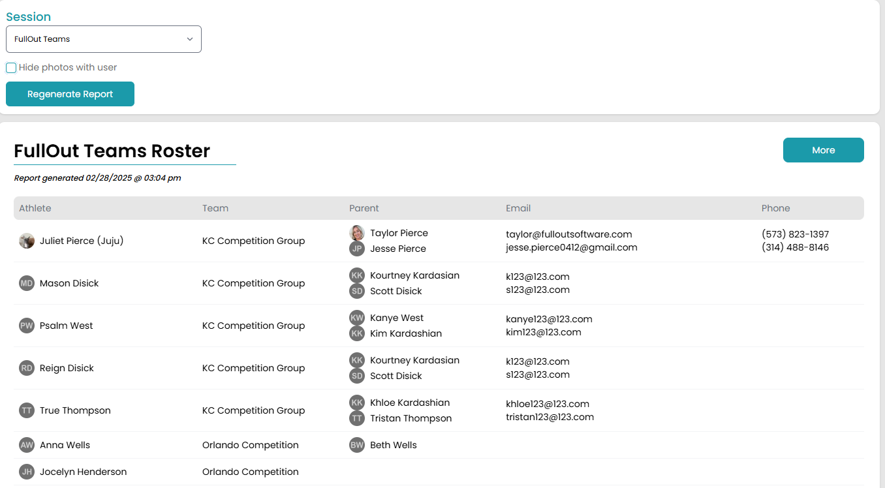885x488 pixels.
Task: Click athlete name Mason Disick
Action: (69, 283)
